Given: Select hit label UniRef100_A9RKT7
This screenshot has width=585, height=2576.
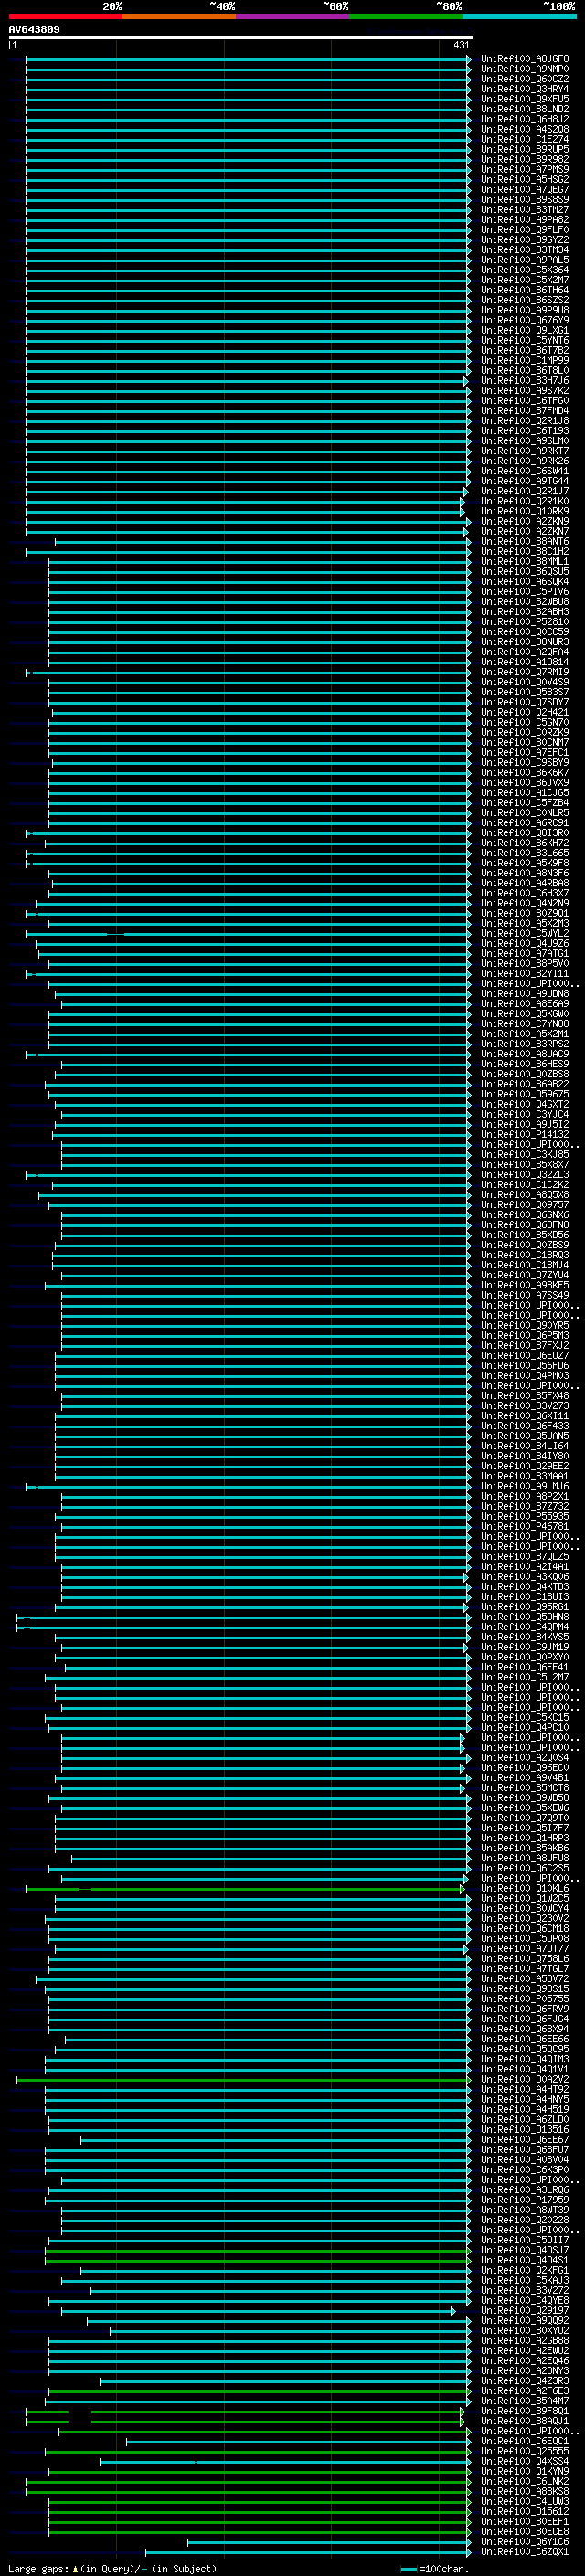Looking at the screenshot, I should pos(525,451).
